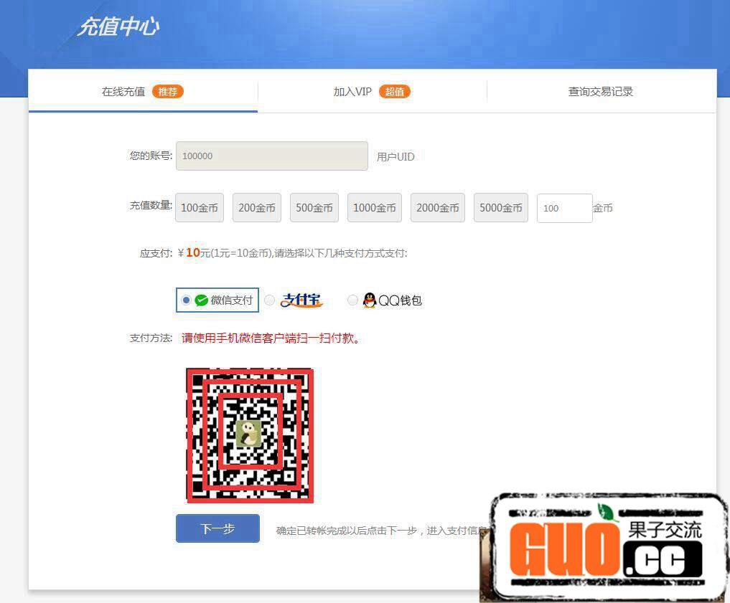Select the QQ钱包 radio button
The height and width of the screenshot is (603, 730).
click(x=353, y=300)
